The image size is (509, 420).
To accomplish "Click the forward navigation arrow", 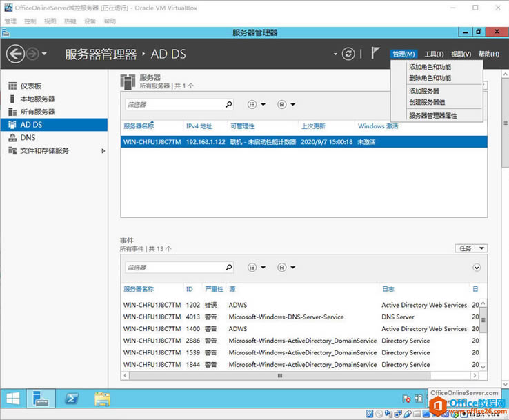I will (32, 54).
